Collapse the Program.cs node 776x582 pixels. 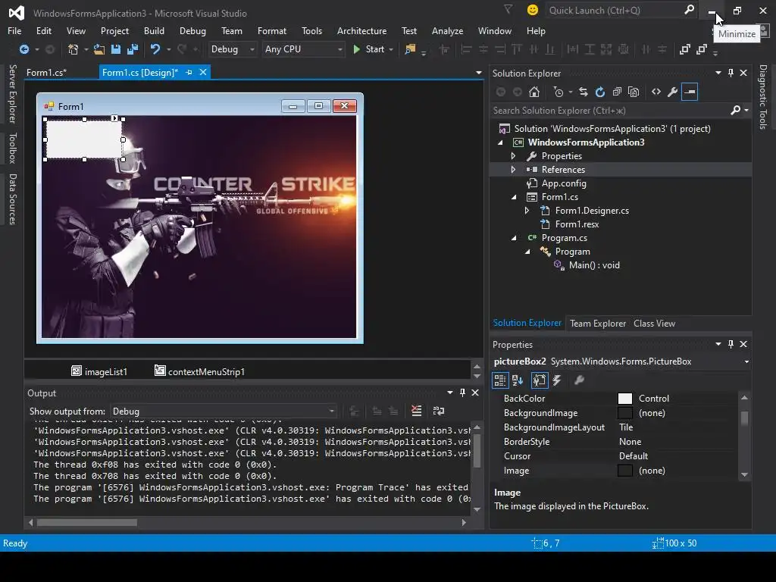[514, 238]
